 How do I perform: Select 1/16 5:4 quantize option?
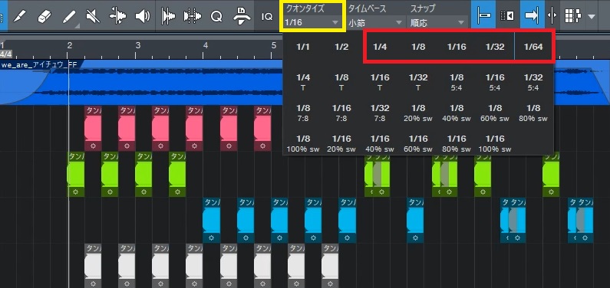[x=495, y=82]
